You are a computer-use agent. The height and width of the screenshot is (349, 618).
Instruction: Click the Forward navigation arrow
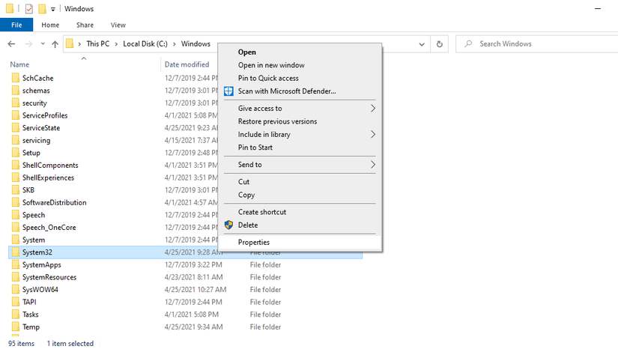pos(28,44)
